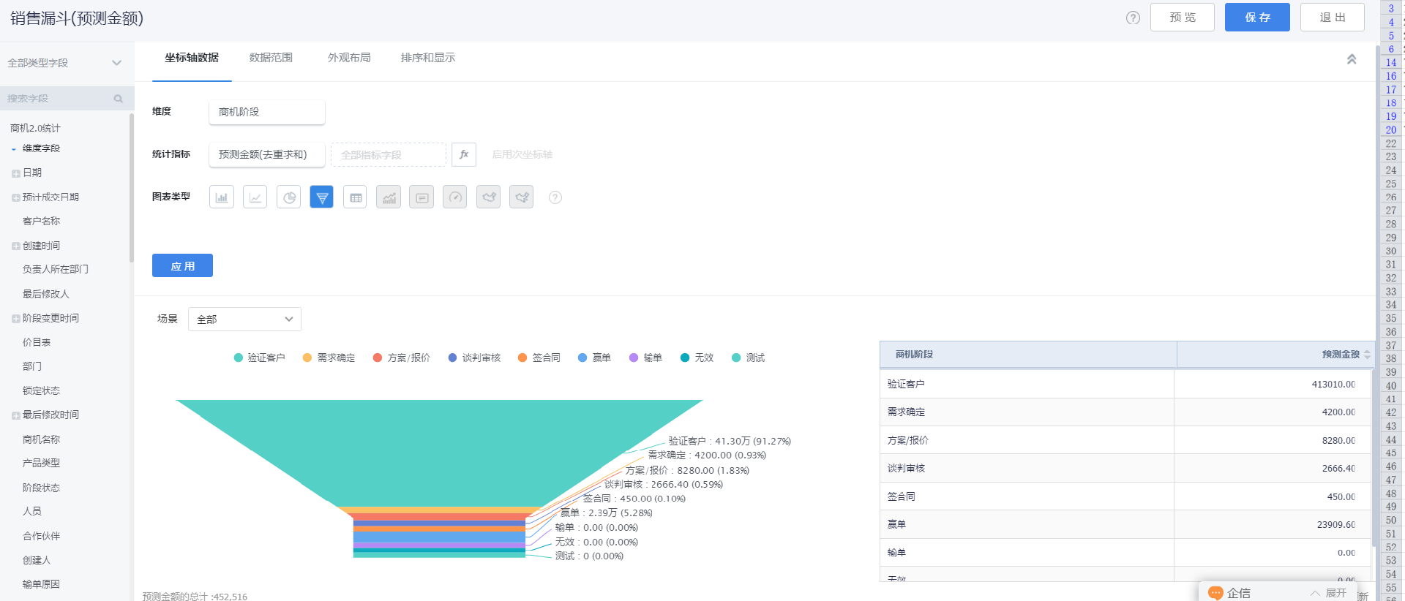Select 价目表 in field list

coord(37,342)
